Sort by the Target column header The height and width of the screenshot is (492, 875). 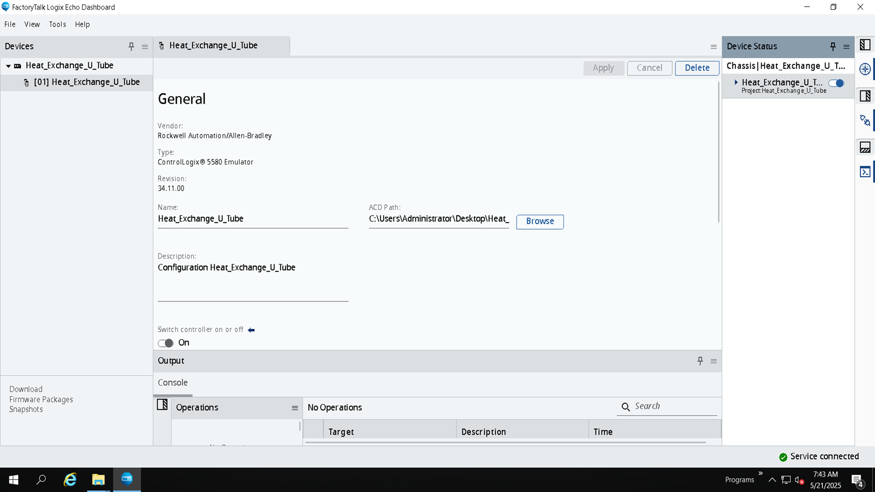389,432
